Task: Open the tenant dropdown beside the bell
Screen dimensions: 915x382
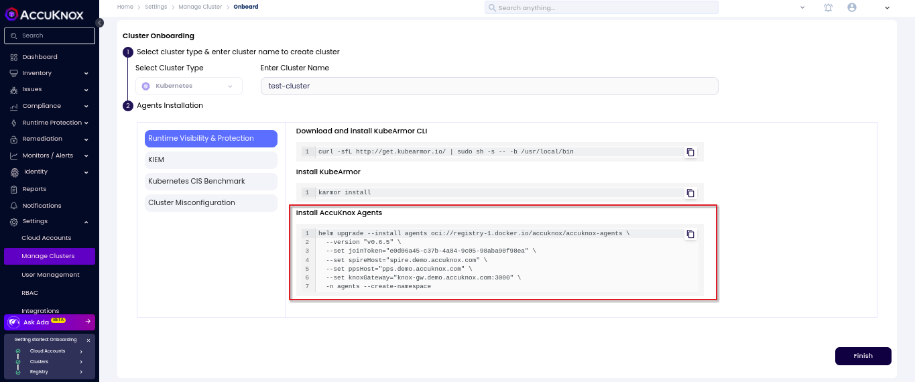Action: click(x=802, y=7)
